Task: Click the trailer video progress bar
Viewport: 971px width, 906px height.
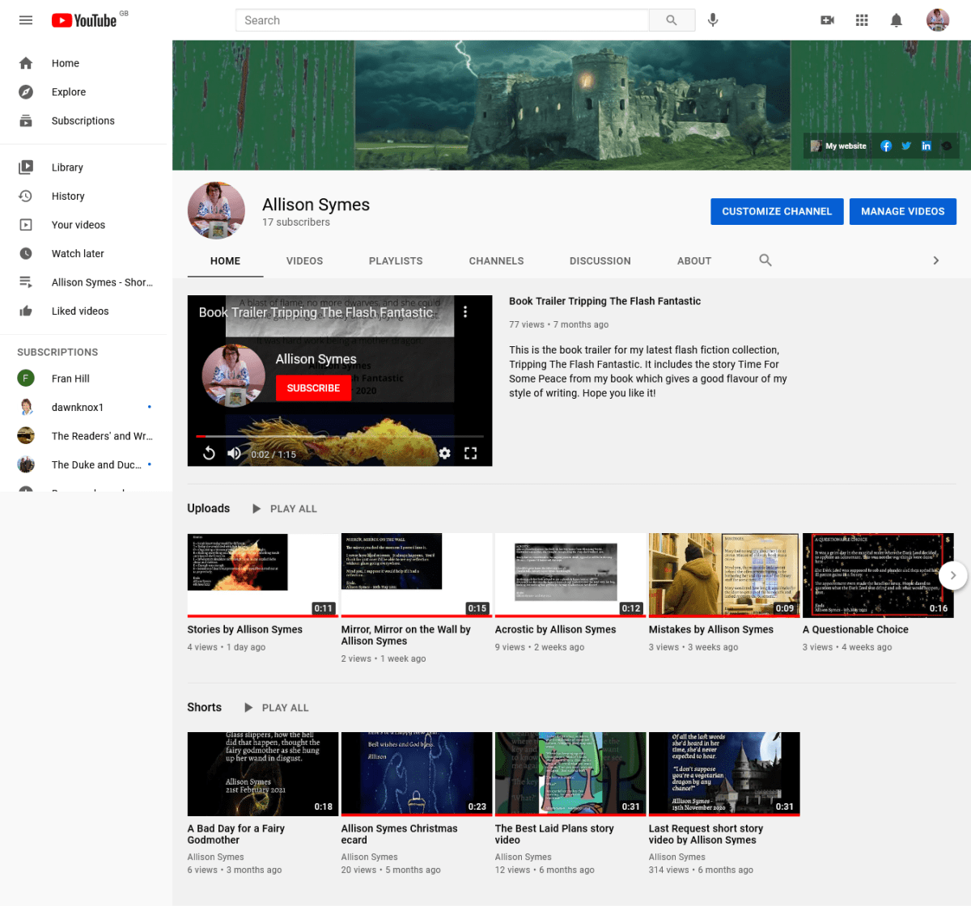Action: (x=340, y=437)
